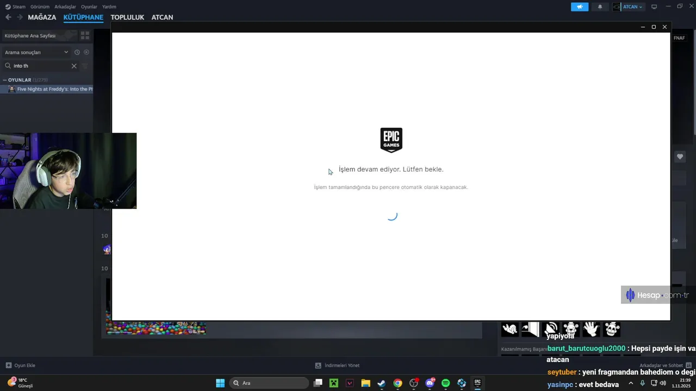This screenshot has height=391, width=696.
Task: Open the ATCAN profile tab
Action: (x=162, y=17)
